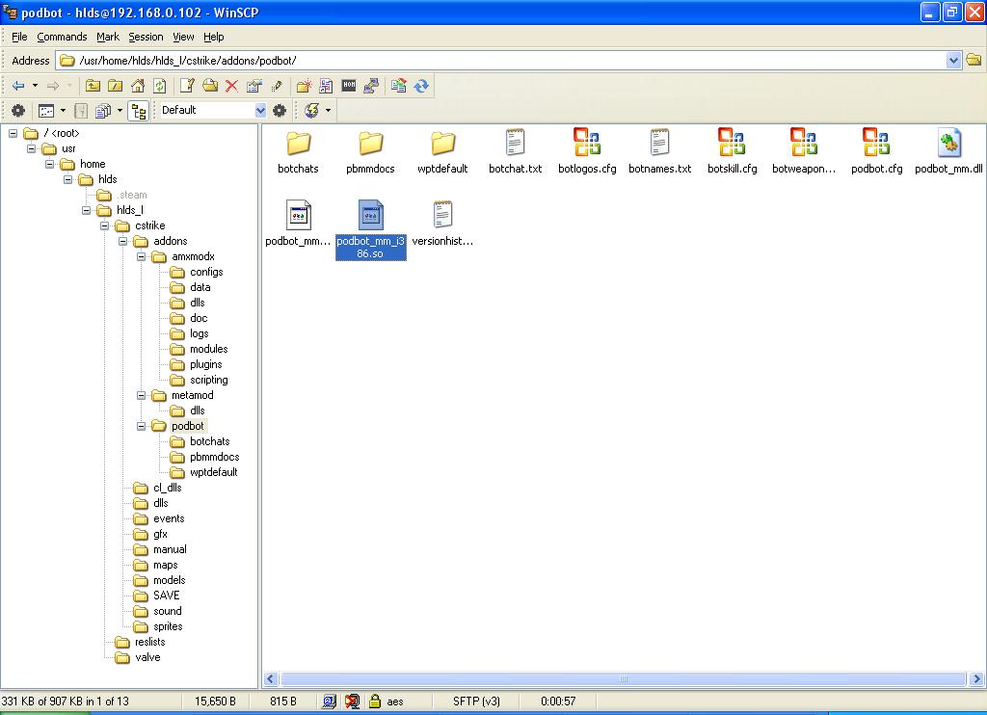The width and height of the screenshot is (987, 715).
Task: Open the Address path dropdown
Action: [x=953, y=61]
